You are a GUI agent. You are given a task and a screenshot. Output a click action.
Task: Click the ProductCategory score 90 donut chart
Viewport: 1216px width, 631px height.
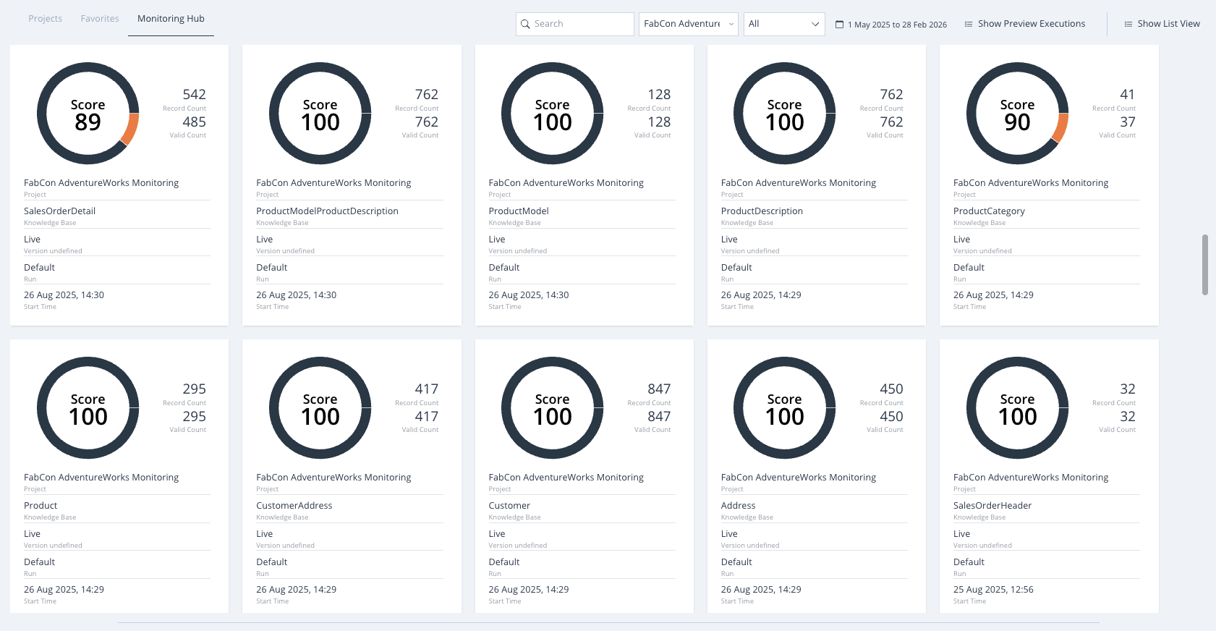[1017, 114]
